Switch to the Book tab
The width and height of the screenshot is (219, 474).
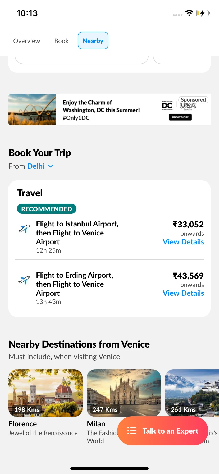(61, 41)
